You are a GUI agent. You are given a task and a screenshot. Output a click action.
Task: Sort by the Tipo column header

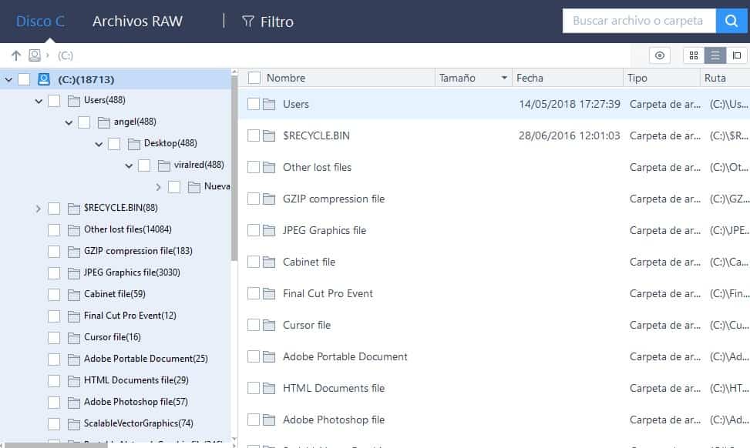[637, 78]
